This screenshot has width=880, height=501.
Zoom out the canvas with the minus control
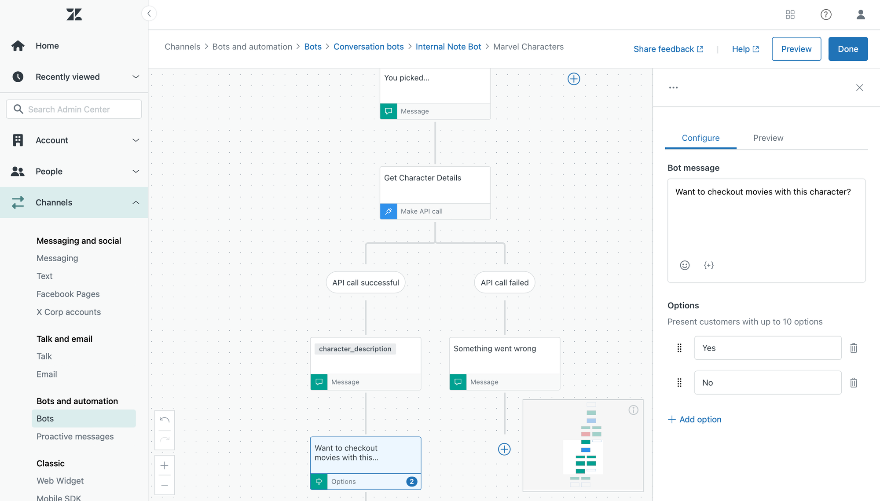click(165, 485)
